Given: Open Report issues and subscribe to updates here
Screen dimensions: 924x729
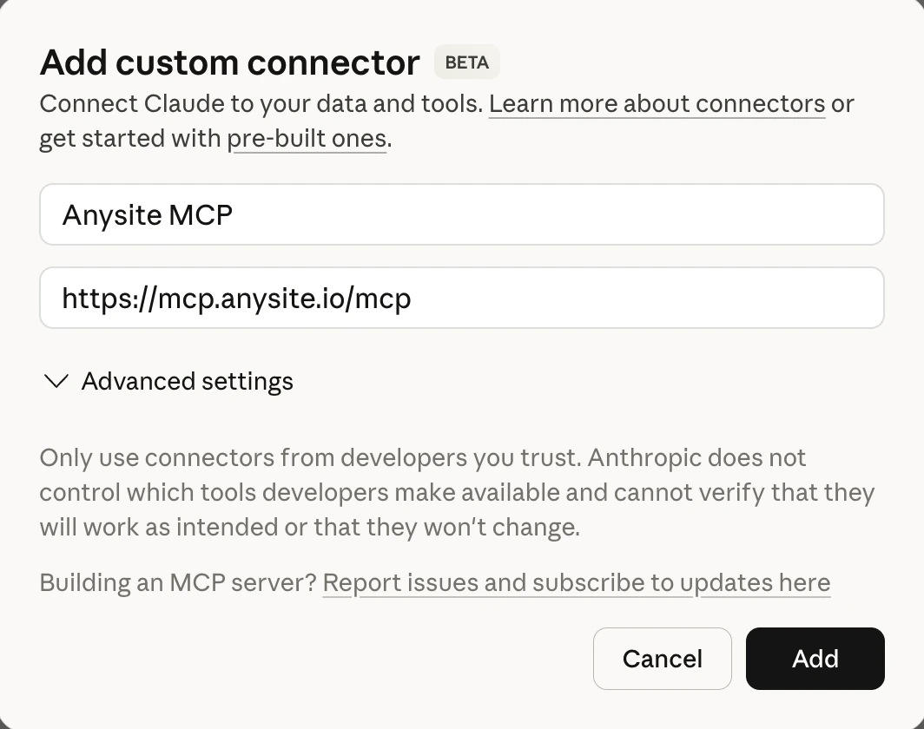Looking at the screenshot, I should click(x=576, y=582).
